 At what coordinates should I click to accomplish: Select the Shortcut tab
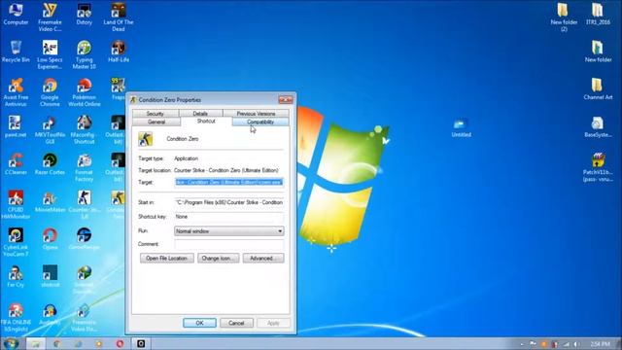206,121
